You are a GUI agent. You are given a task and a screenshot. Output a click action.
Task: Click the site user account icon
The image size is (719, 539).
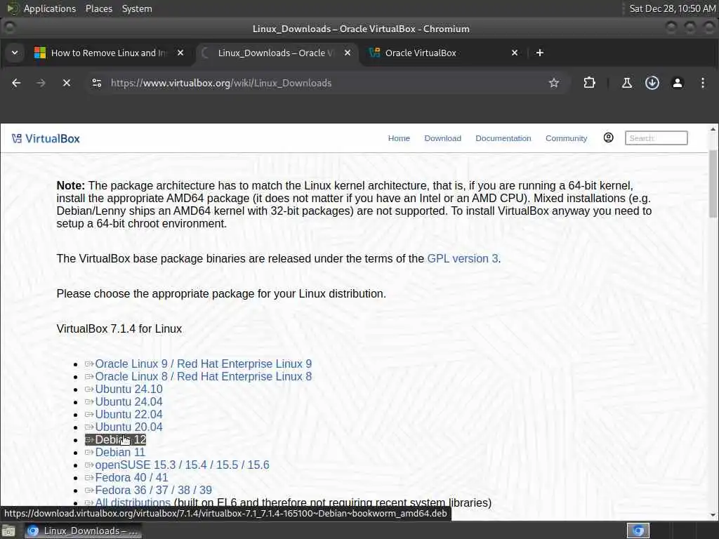click(609, 138)
